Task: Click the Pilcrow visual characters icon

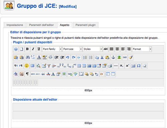Action: pos(27,74)
